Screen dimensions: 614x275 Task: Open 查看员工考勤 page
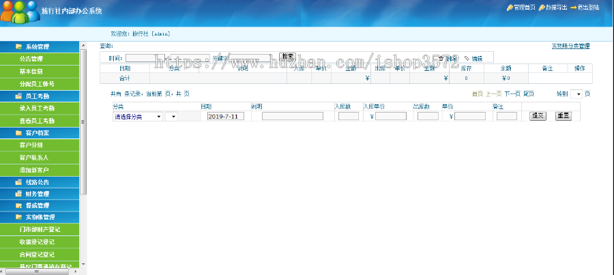pos(40,121)
